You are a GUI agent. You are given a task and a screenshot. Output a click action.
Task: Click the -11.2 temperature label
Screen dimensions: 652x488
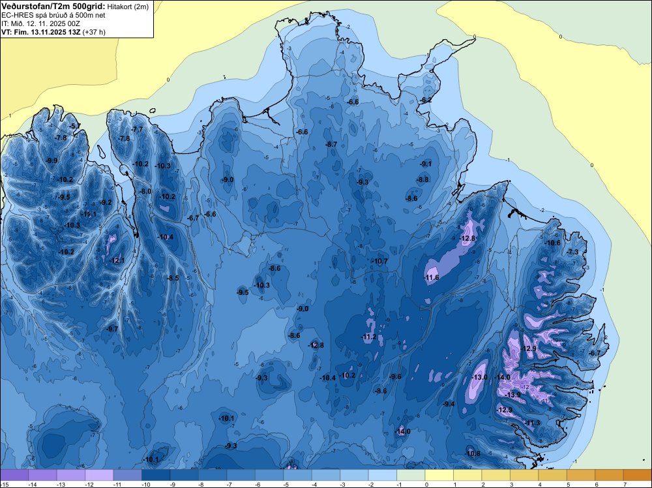[x=369, y=337]
